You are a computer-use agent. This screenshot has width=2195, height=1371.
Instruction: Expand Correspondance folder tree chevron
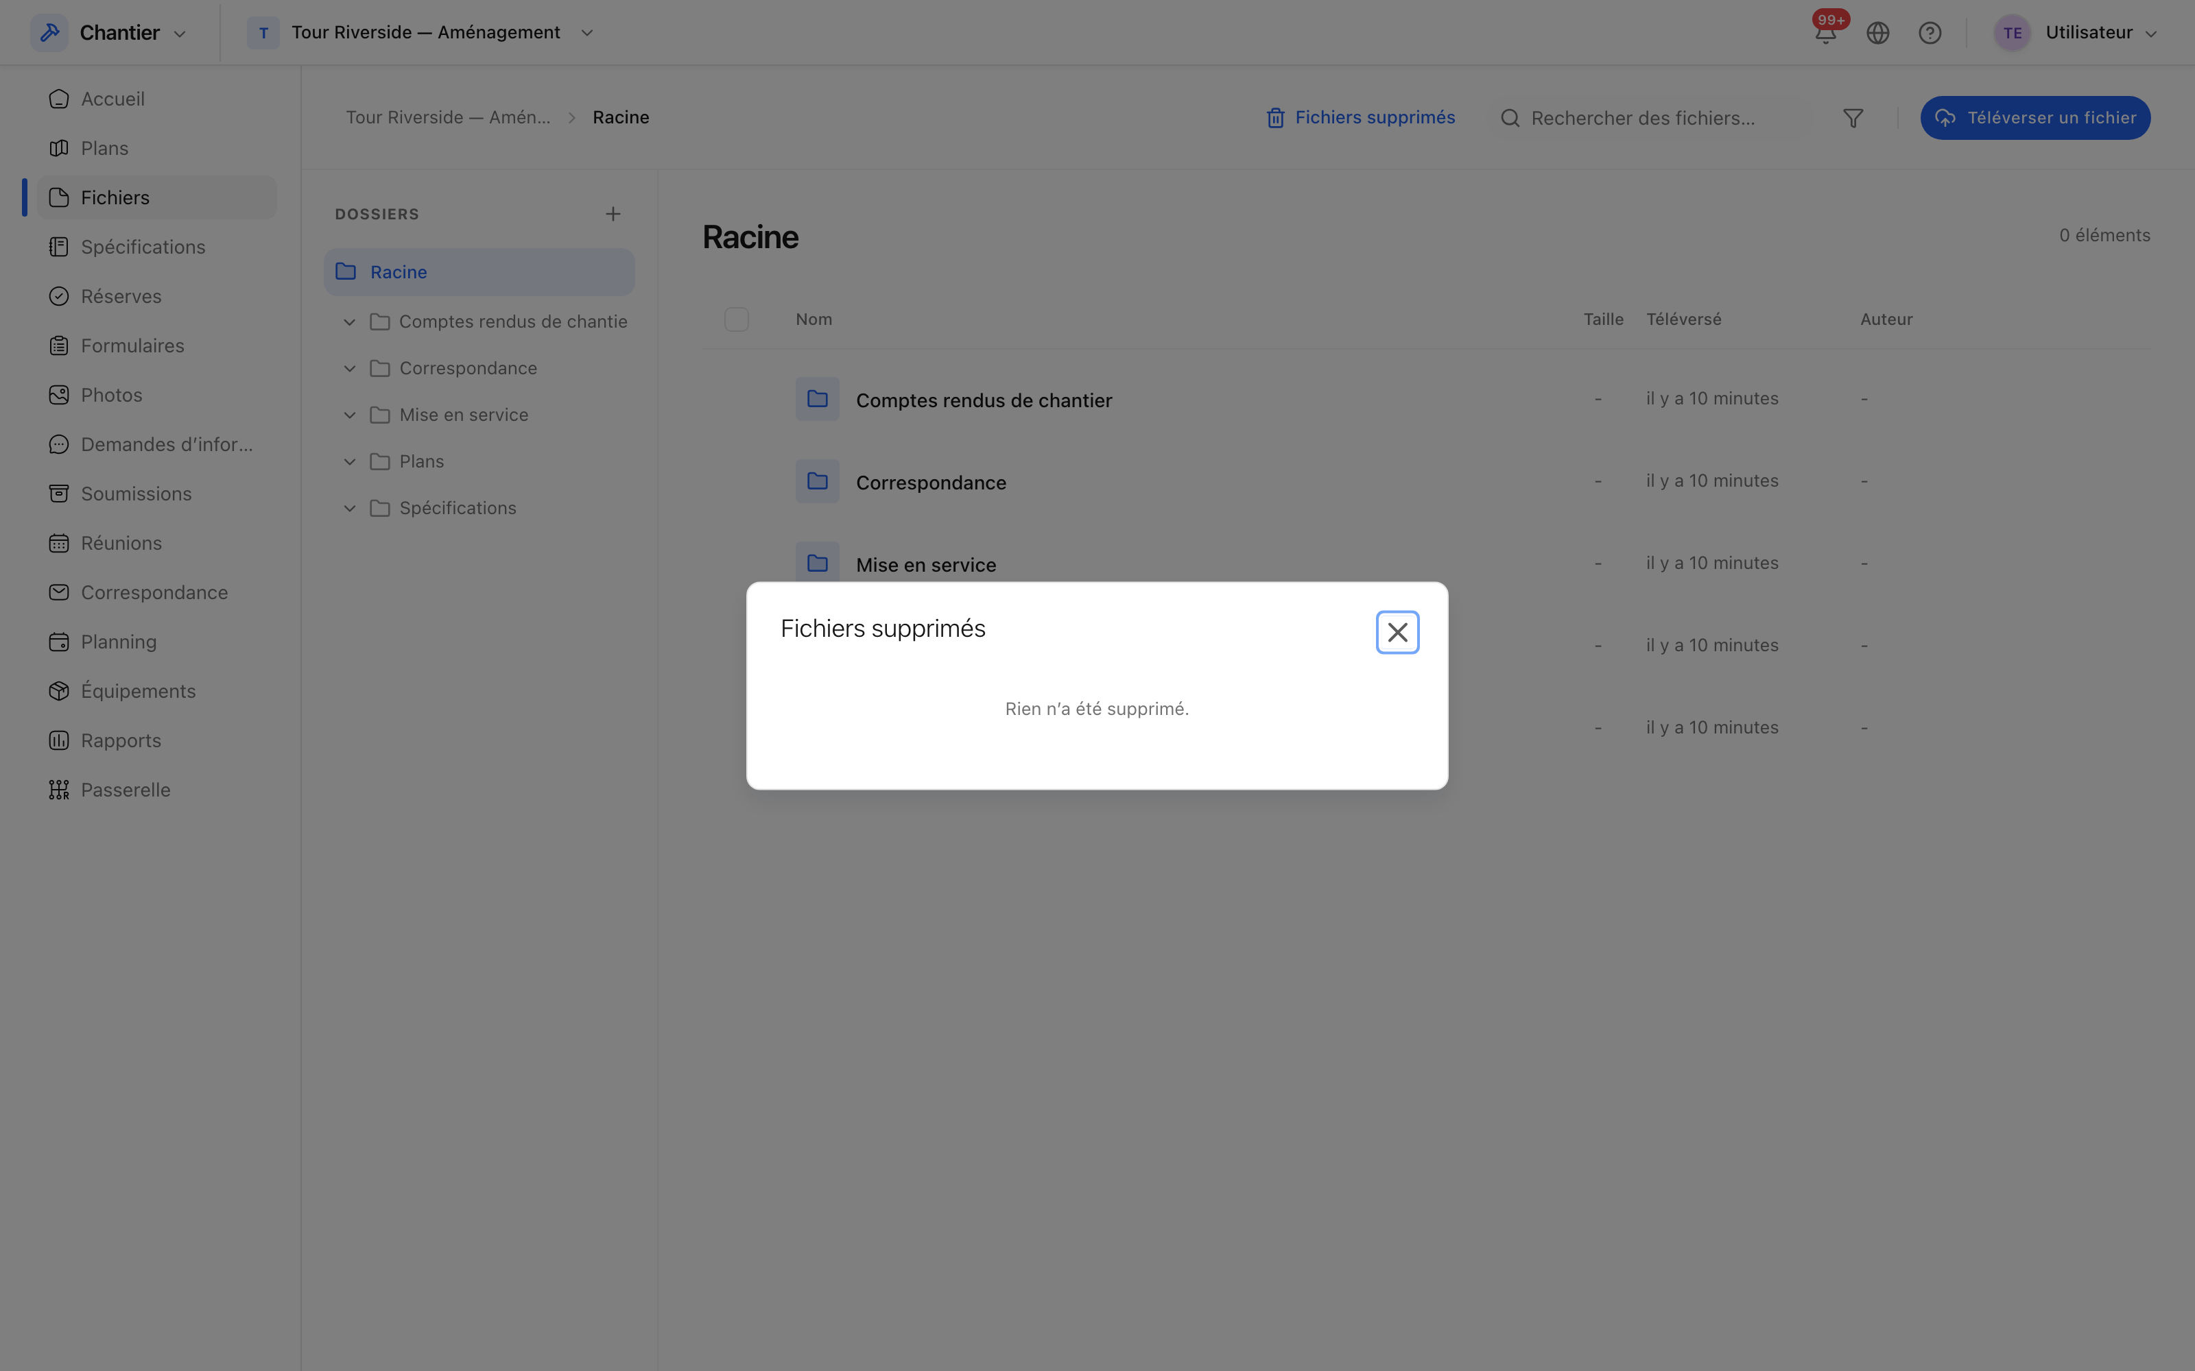[349, 368]
